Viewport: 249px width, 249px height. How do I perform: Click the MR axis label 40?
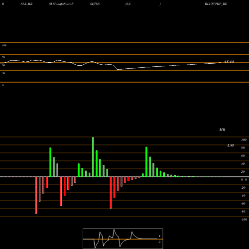(x=243, y=164)
